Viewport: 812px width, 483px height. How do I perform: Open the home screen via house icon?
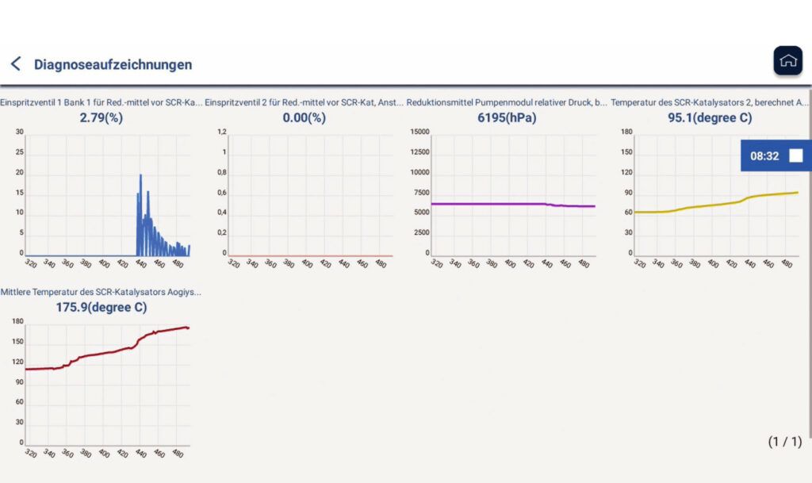[787, 61]
